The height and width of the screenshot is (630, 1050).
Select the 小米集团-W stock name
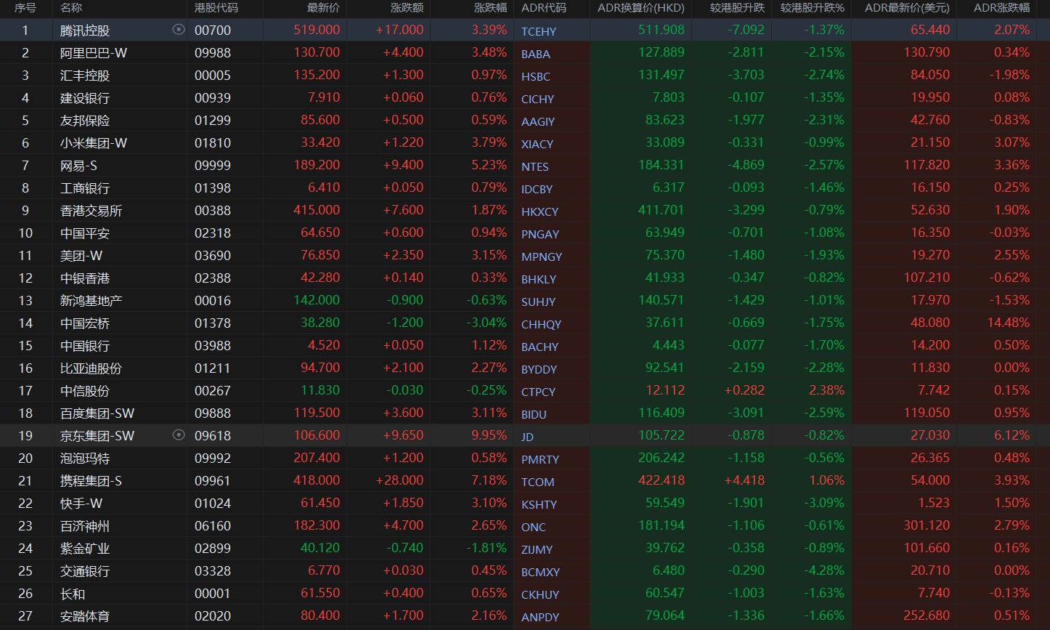(94, 143)
